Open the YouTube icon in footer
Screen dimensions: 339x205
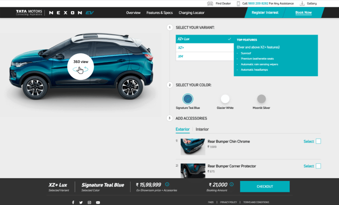point(98,202)
